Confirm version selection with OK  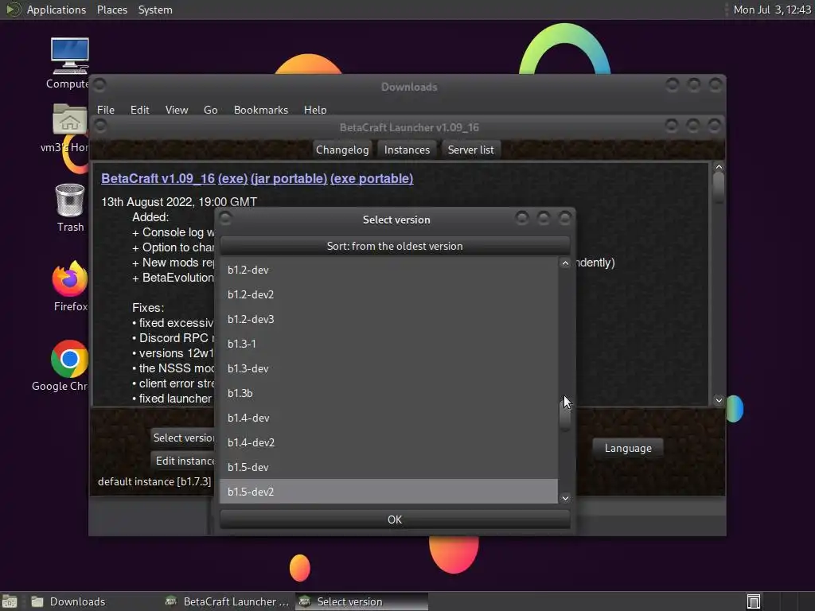click(395, 520)
